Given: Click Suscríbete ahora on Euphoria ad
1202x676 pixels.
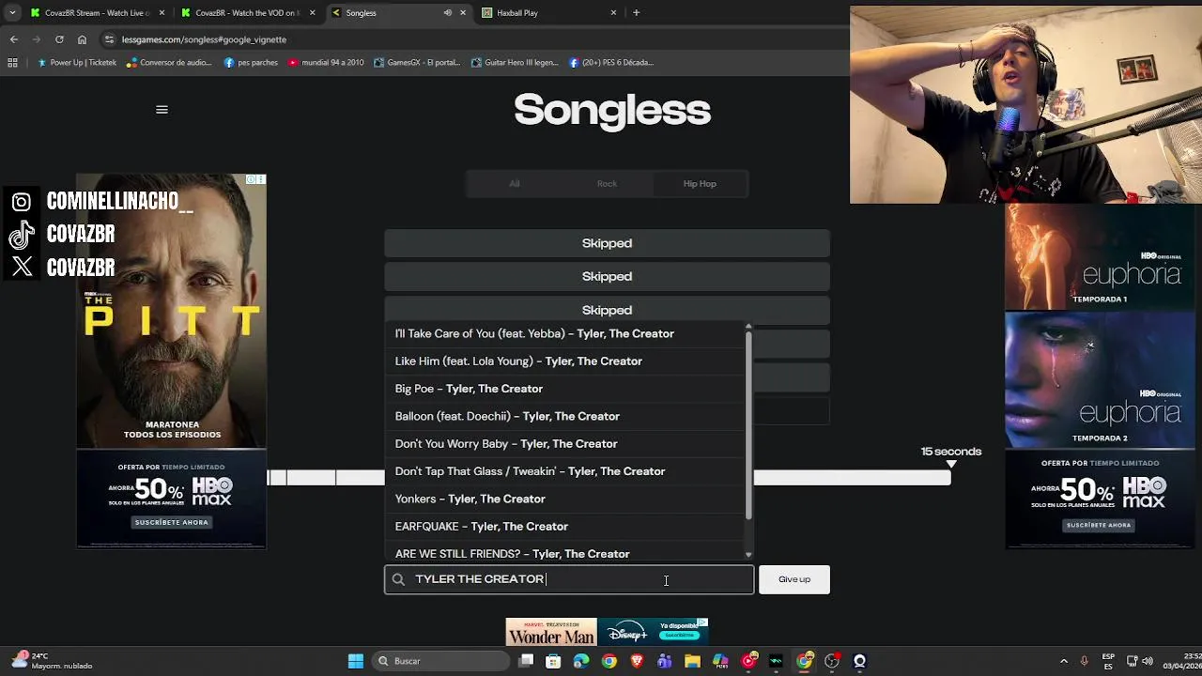Looking at the screenshot, I should (1099, 525).
